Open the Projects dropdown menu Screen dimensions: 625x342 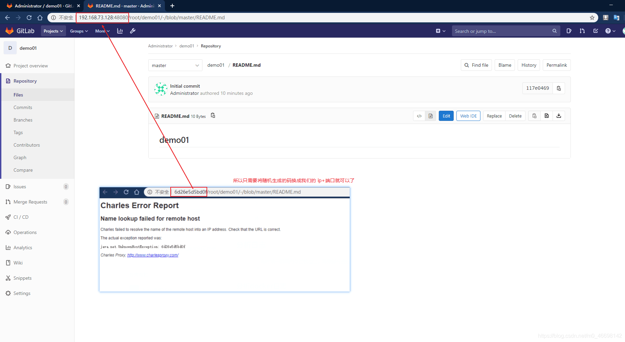(53, 31)
